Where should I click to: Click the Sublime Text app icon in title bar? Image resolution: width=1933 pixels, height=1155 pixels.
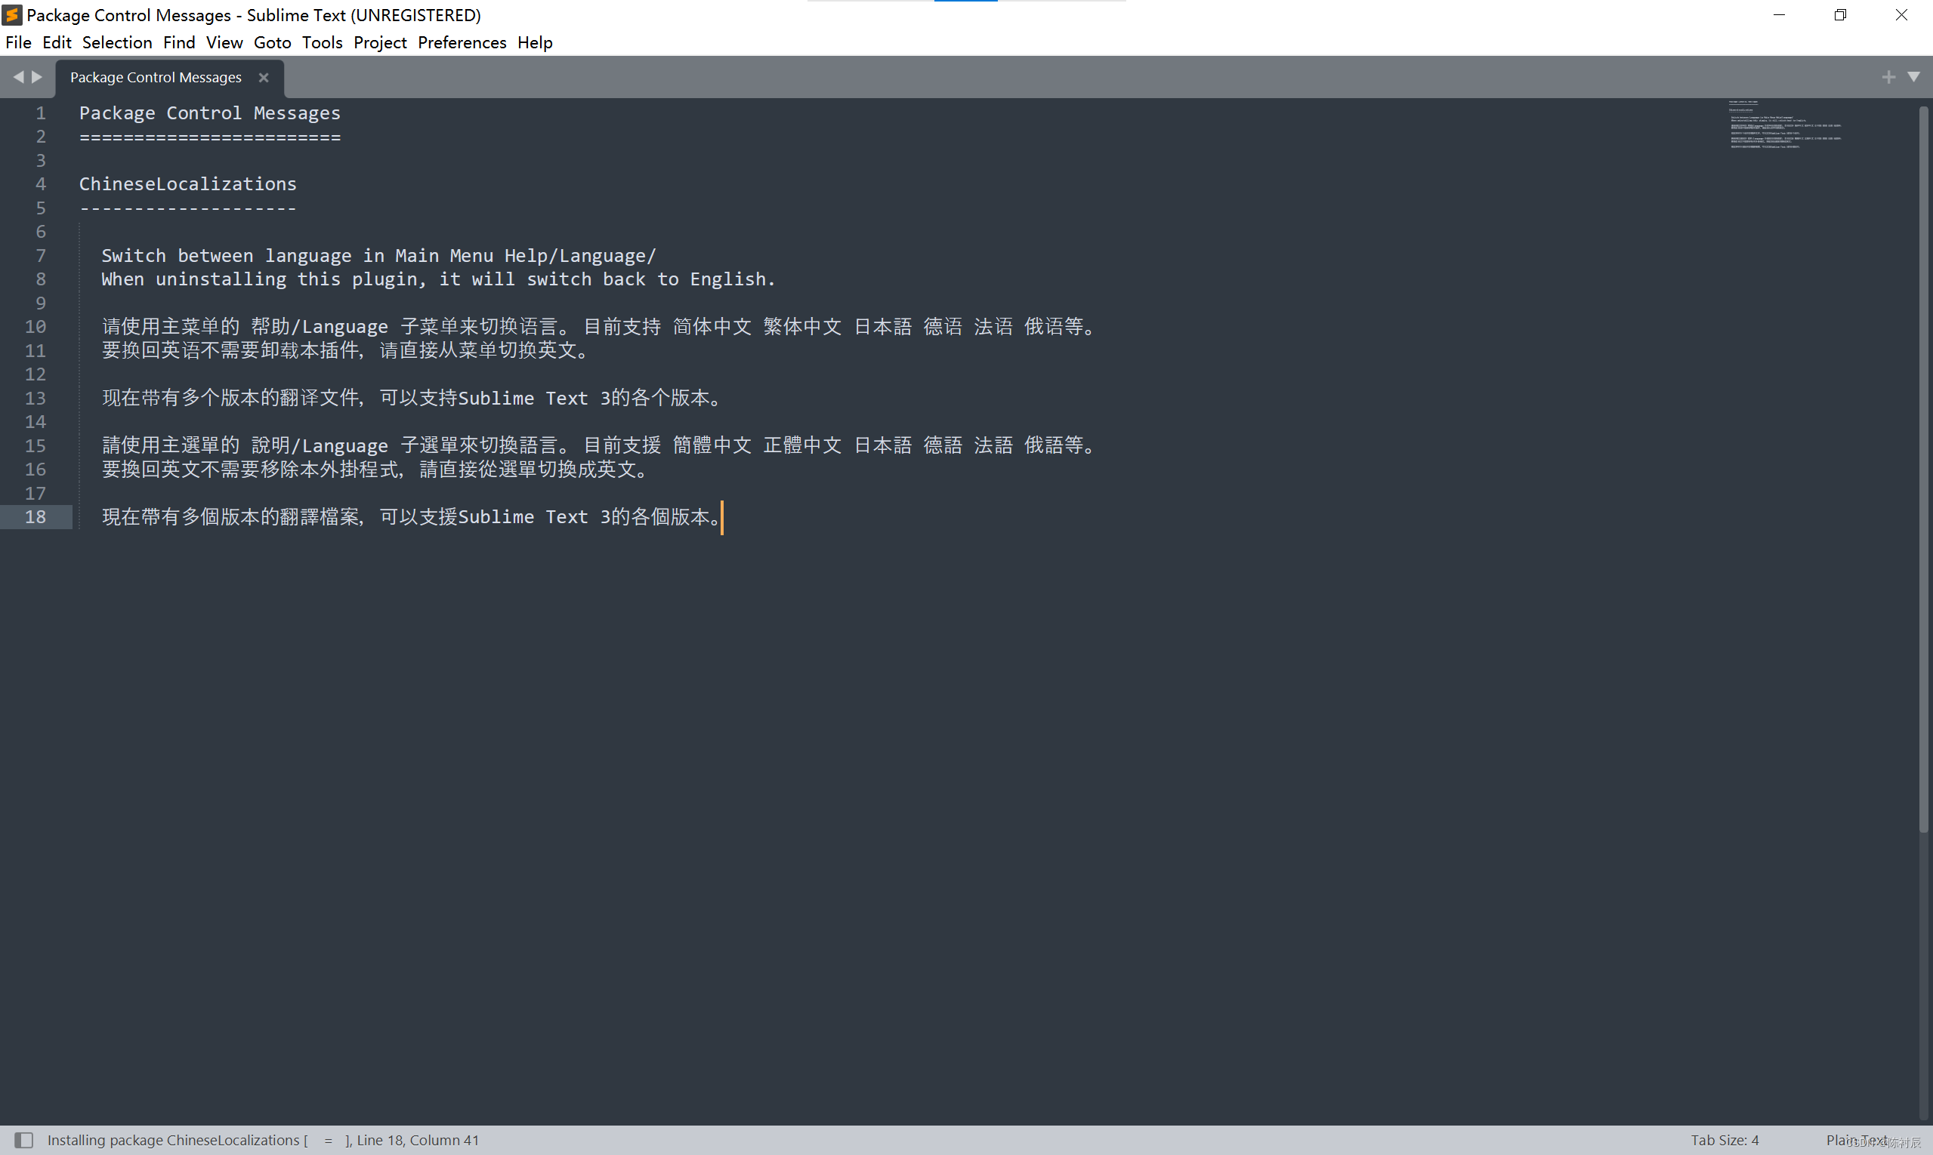[12, 15]
